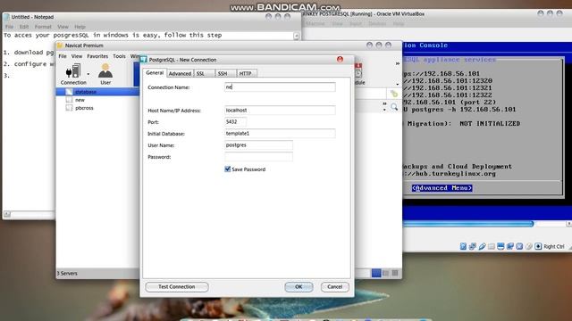Click the USB pen indicator in VirtualBox status bar

click(482, 246)
